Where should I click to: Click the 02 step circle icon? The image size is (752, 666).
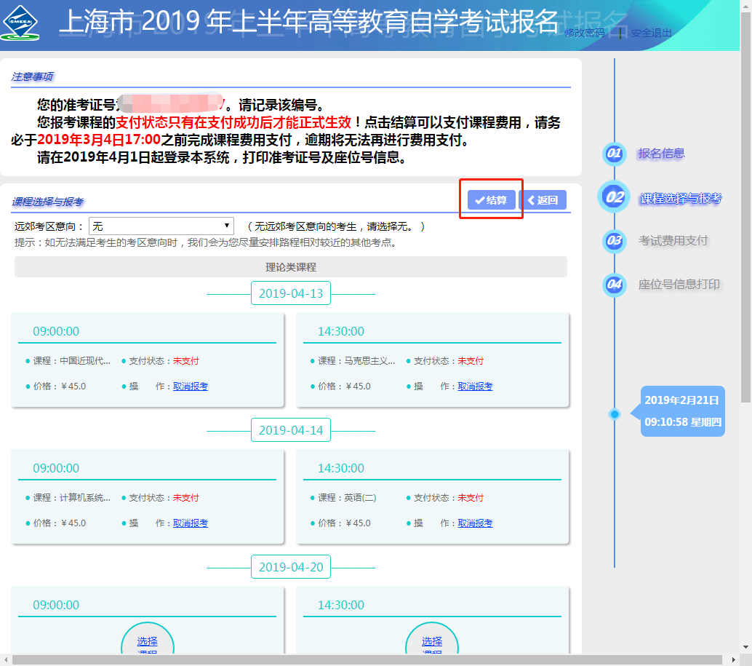click(x=615, y=197)
